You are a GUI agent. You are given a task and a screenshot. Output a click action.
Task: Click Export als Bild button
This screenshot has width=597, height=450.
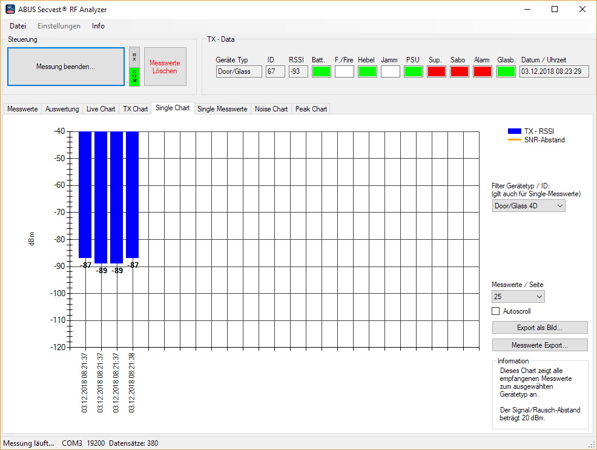539,328
